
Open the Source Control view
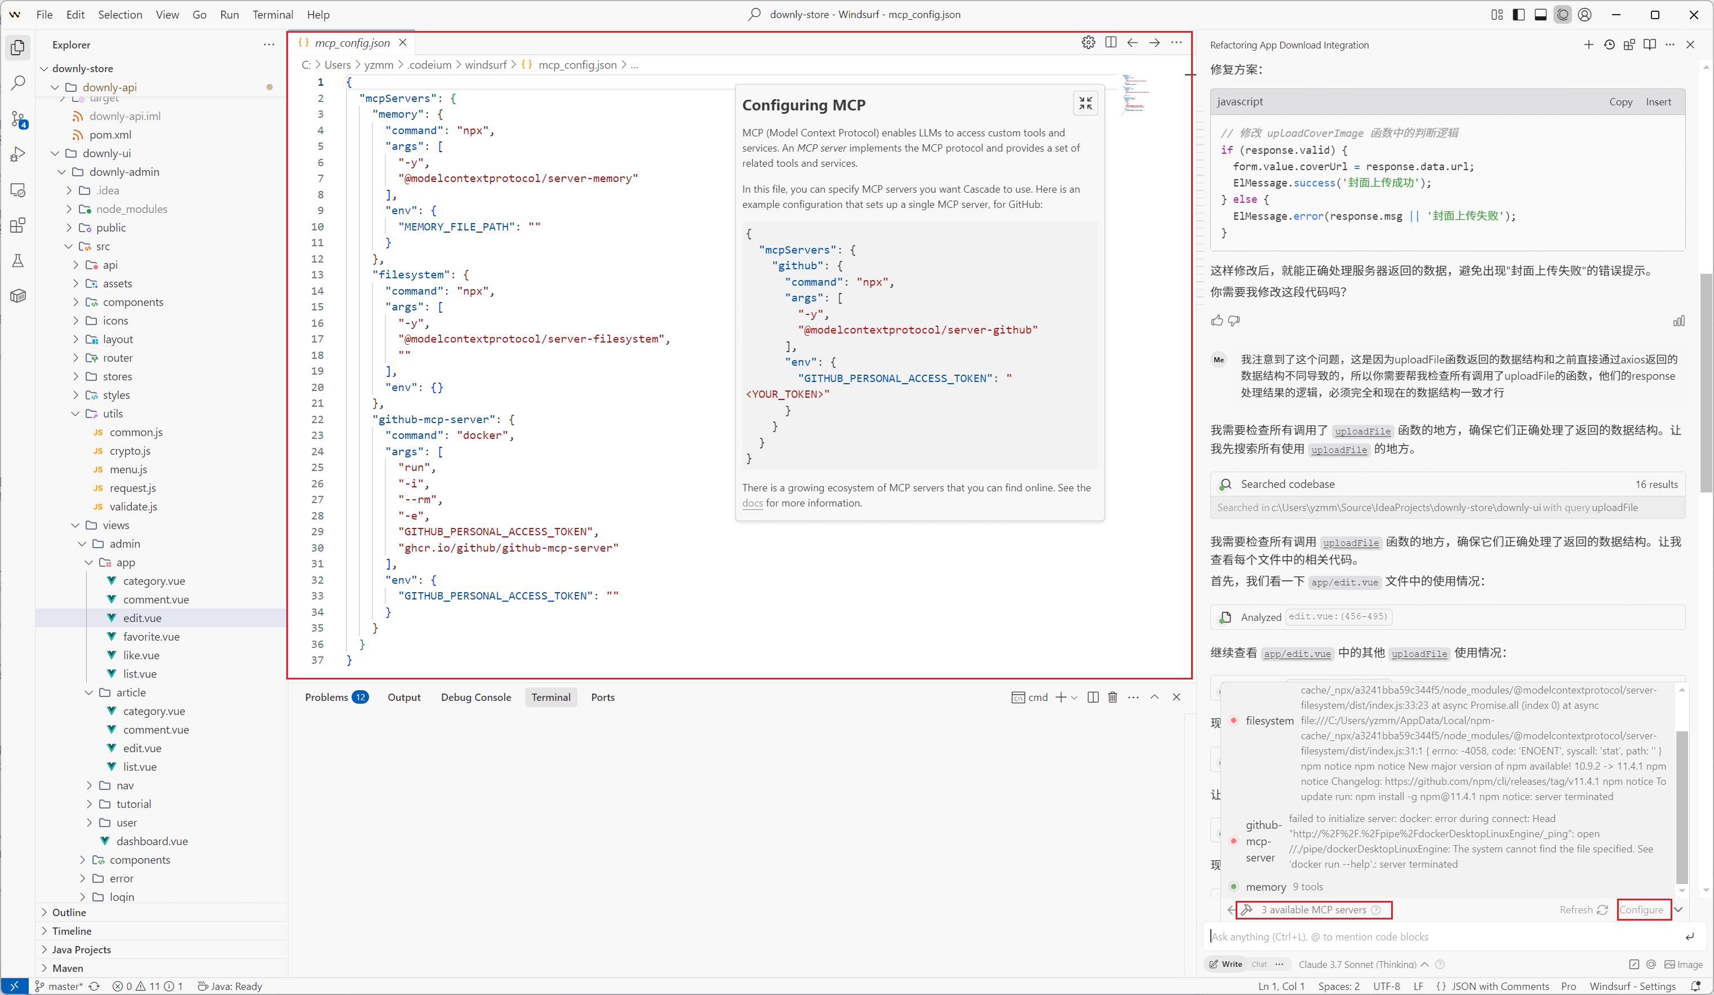pyautogui.click(x=19, y=119)
